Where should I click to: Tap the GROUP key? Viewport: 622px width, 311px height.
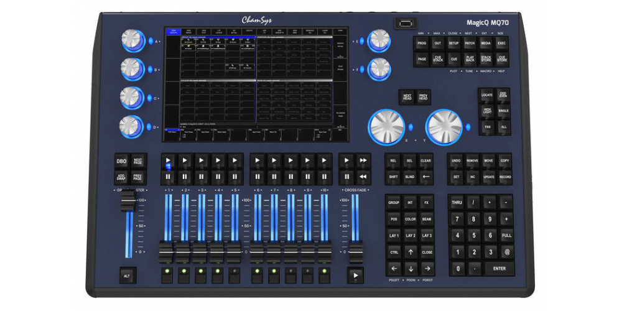(394, 202)
